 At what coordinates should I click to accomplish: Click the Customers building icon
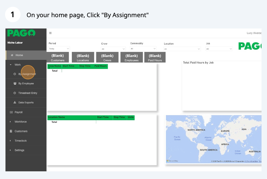click(x=11, y=131)
